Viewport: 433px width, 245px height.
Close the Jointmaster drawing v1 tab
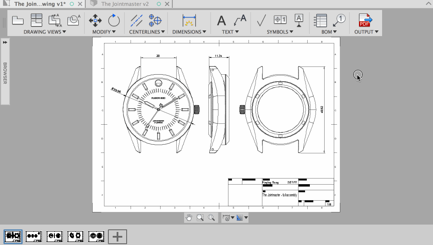80,4
